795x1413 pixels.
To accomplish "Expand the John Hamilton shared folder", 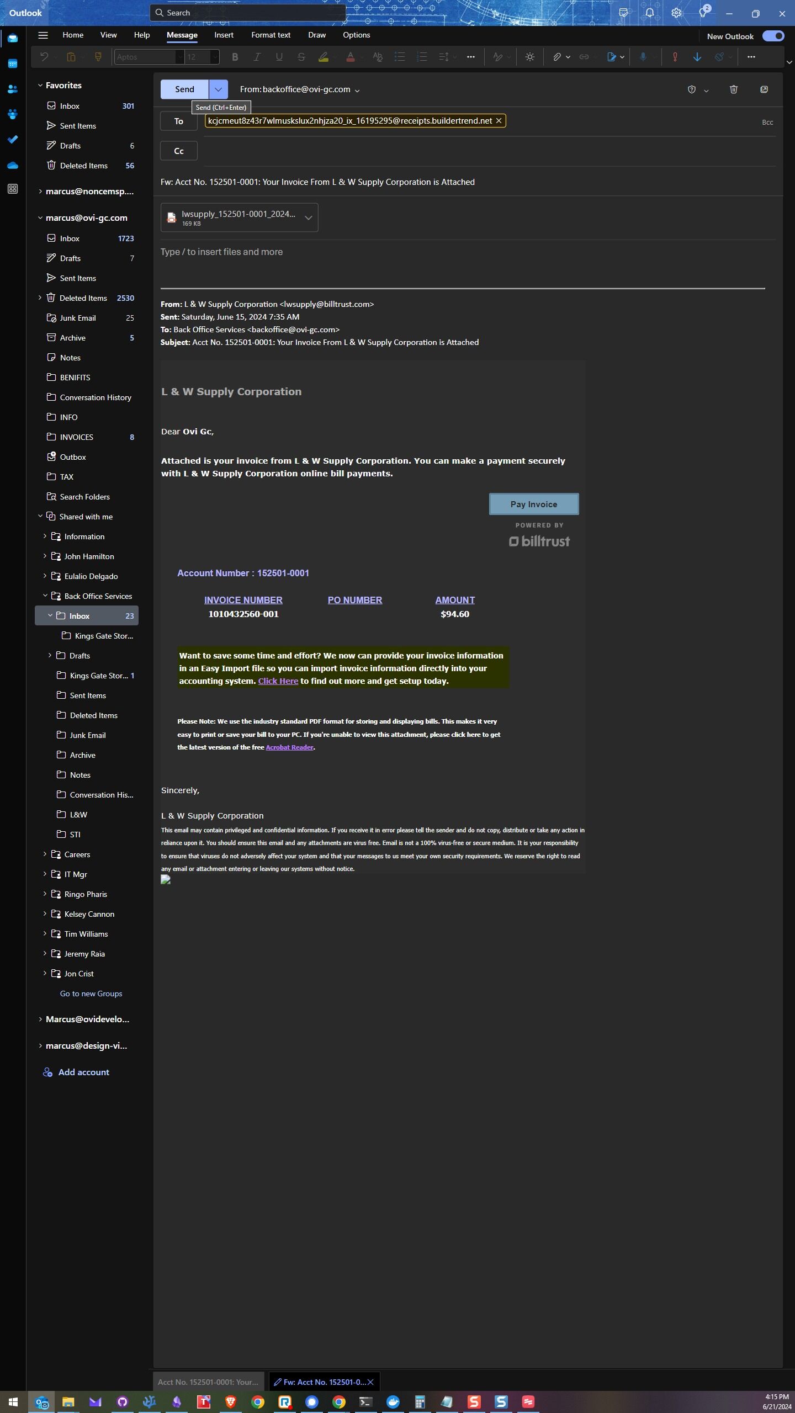I will coord(45,556).
